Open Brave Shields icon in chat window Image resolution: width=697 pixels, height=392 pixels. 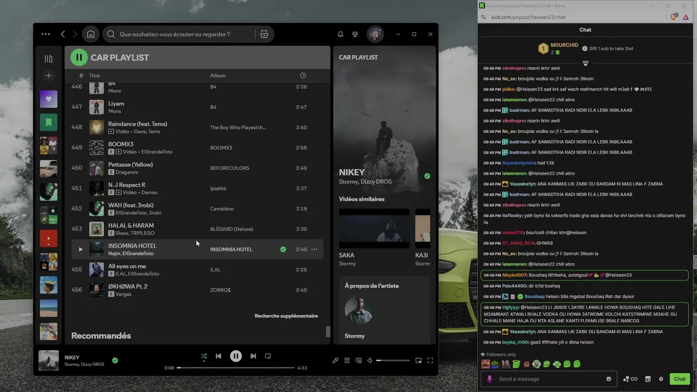tap(674, 17)
